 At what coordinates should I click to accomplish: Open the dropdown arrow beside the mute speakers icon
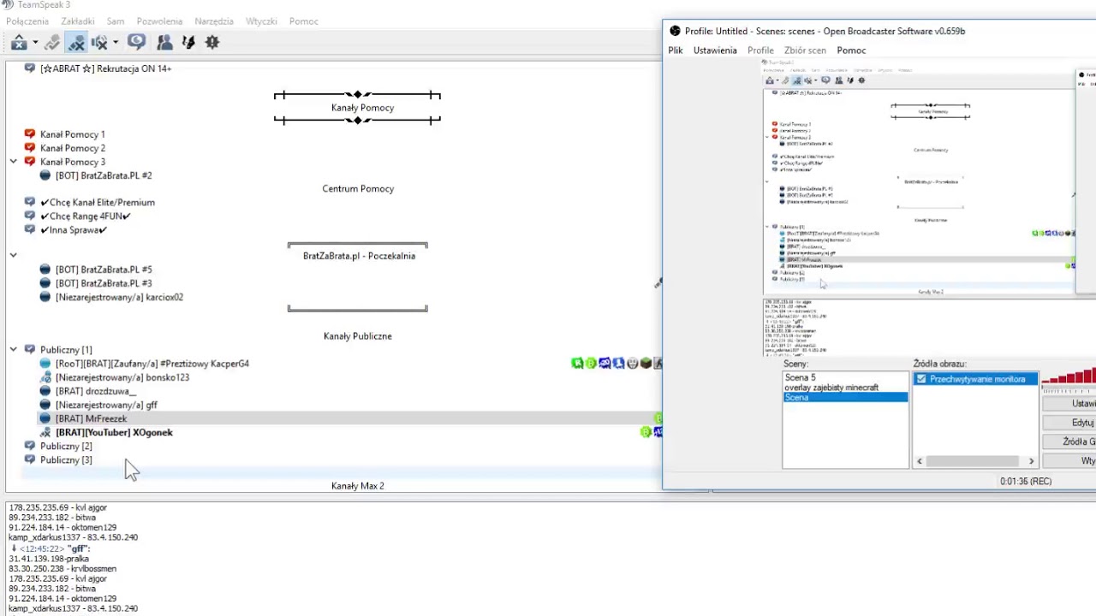(116, 42)
